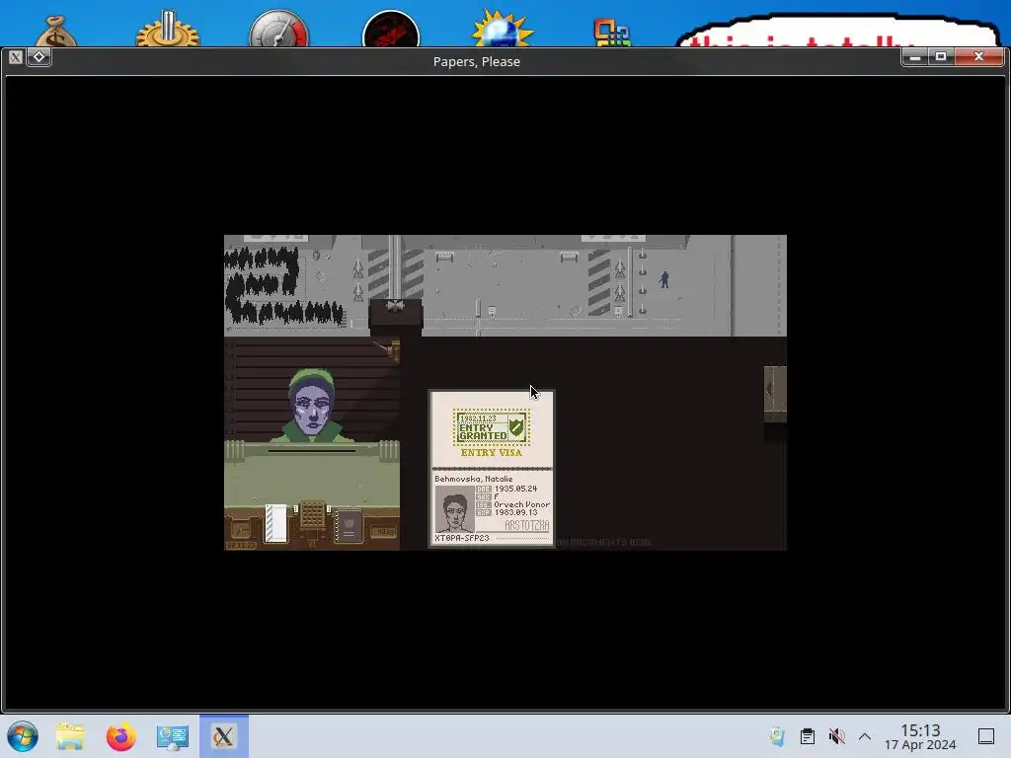This screenshot has height=758, width=1011.
Task: Click the diamond sticky button in title bar
Action: (x=39, y=57)
